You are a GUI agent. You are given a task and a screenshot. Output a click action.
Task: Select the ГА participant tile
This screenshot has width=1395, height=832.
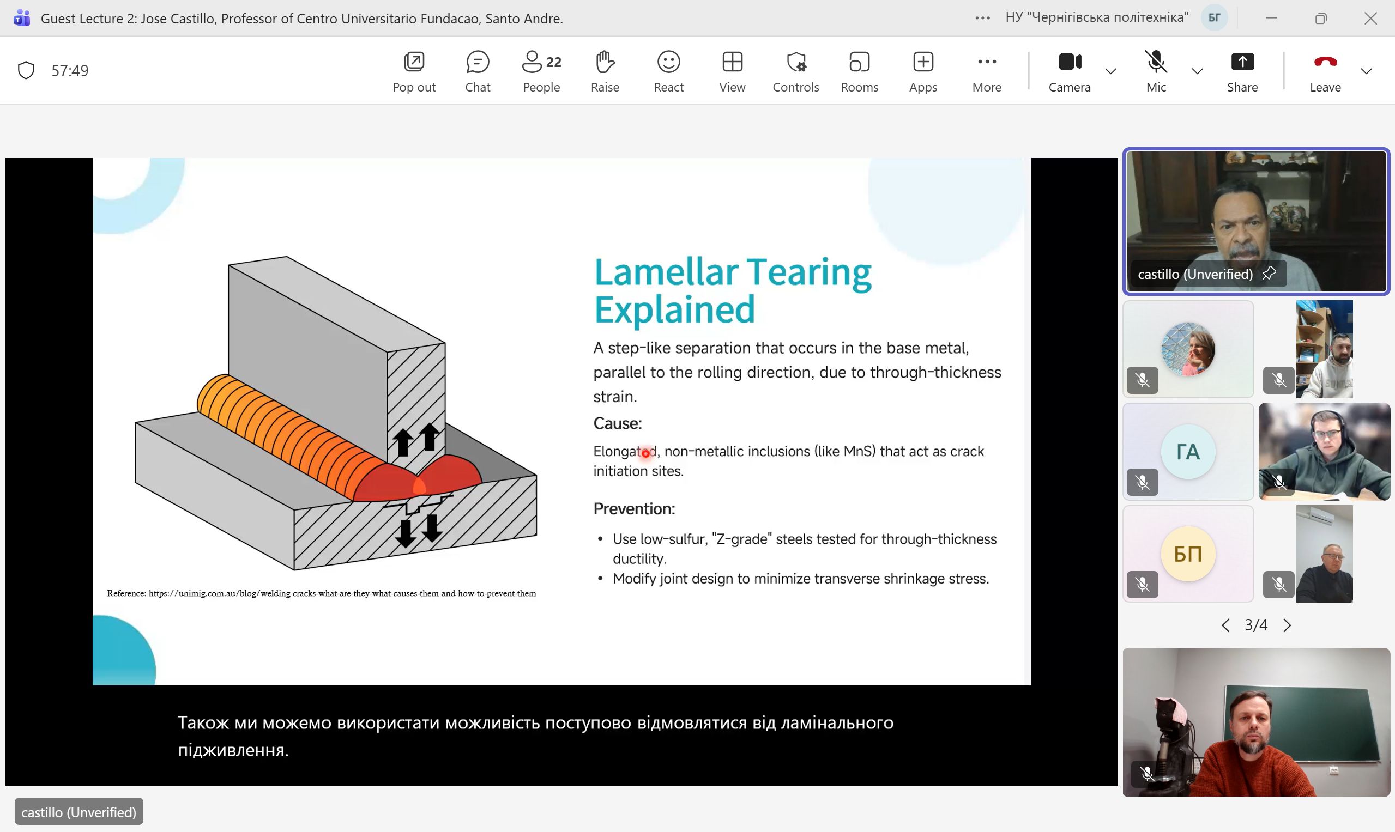pyautogui.click(x=1187, y=451)
